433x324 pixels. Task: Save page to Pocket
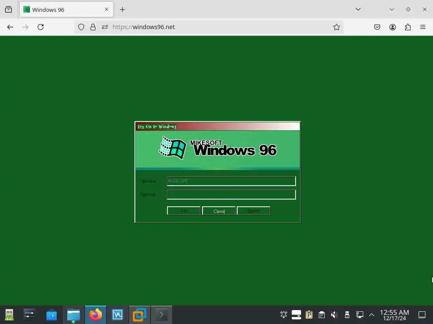tap(377, 27)
